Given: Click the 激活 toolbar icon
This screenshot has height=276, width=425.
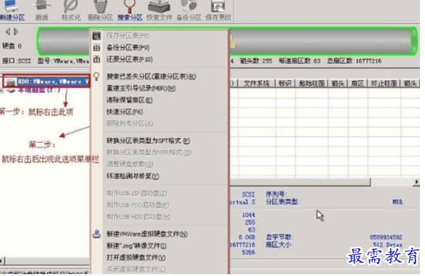Looking at the screenshot, I should coord(42,6).
